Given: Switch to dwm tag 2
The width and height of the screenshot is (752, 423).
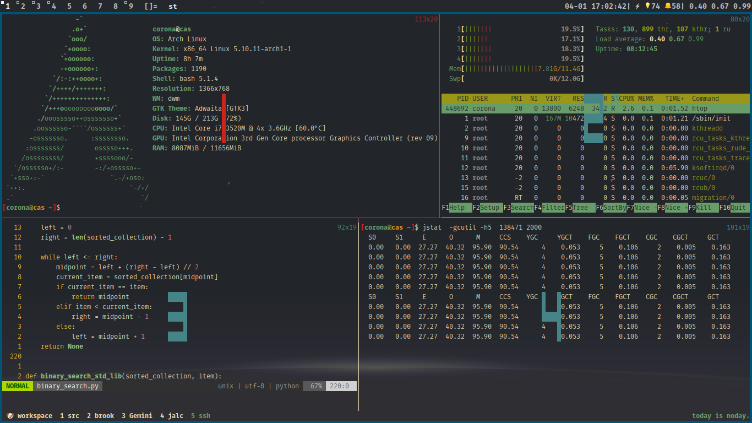Looking at the screenshot, I should pyautogui.click(x=23, y=6).
